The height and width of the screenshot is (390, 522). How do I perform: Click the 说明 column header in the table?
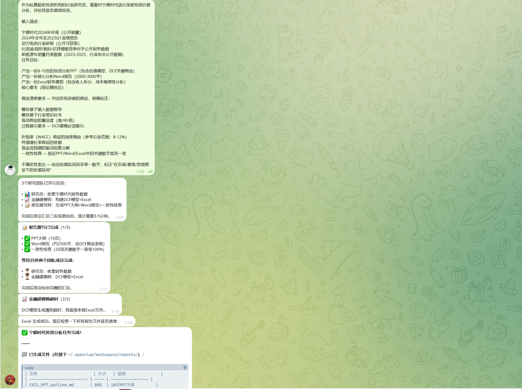coord(121,374)
